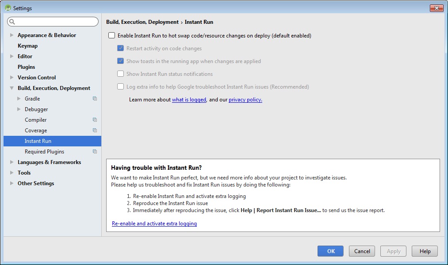Click inside the settings search field

53,21
